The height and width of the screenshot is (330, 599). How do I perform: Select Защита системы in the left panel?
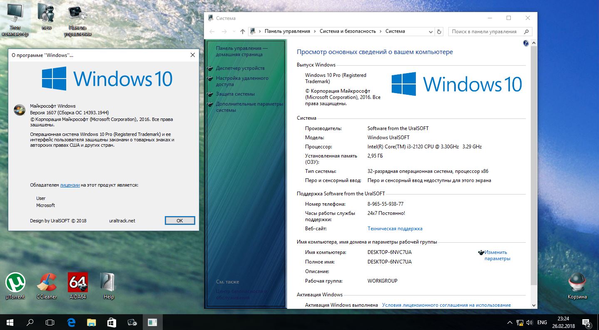tap(235, 94)
